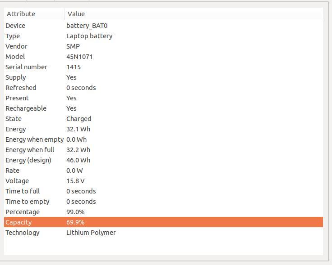Viewport: 332px width, 265px height.
Task: Click the 0.0 W rate value
Action: pyautogui.click(x=74, y=171)
